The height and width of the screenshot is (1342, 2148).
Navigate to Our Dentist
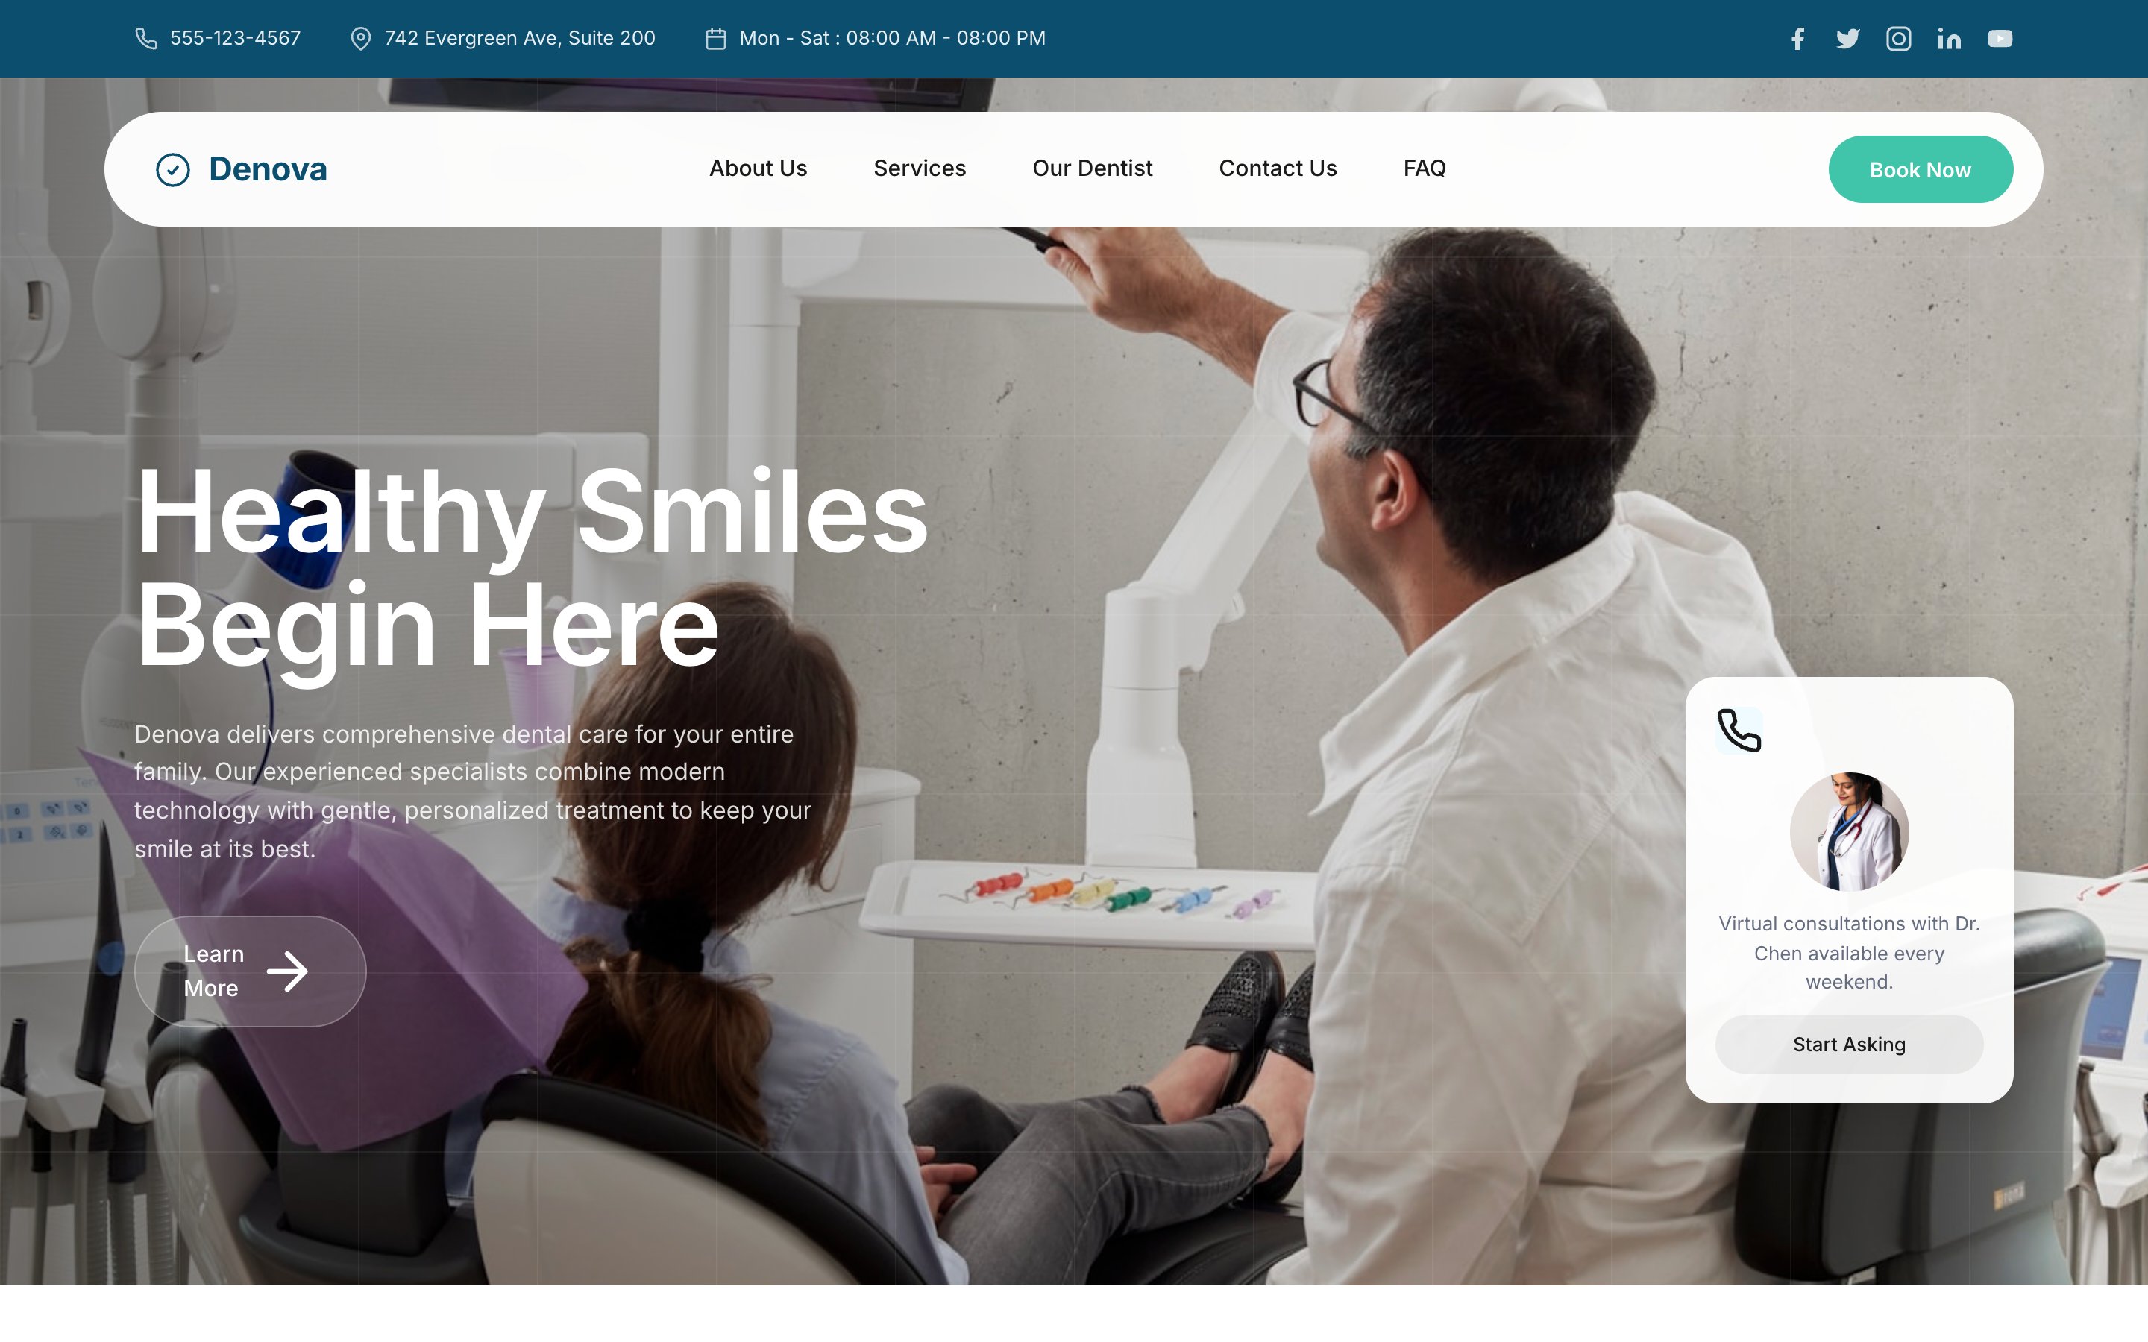(1093, 168)
